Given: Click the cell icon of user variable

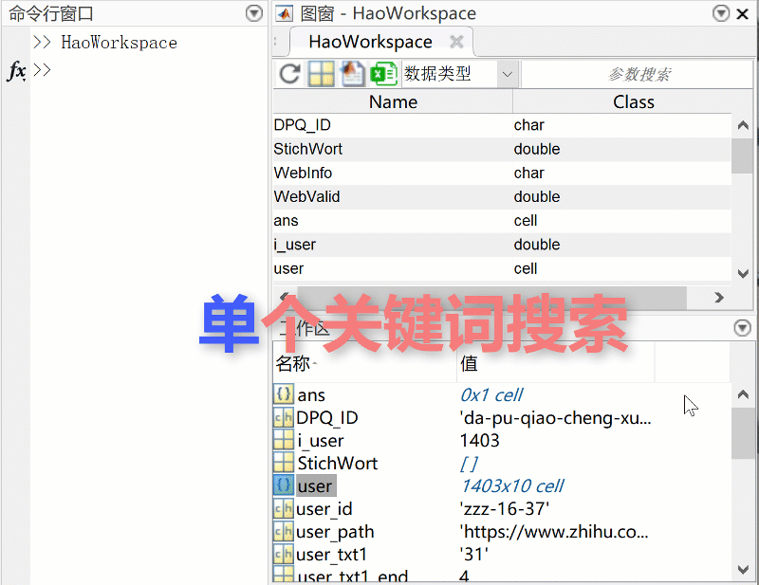Looking at the screenshot, I should 283,485.
